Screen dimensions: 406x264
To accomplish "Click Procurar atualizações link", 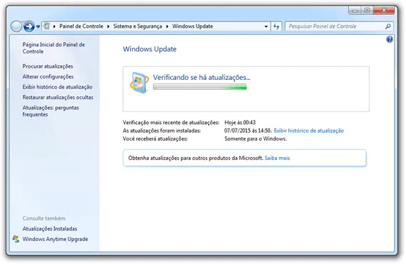I will 48,66.
